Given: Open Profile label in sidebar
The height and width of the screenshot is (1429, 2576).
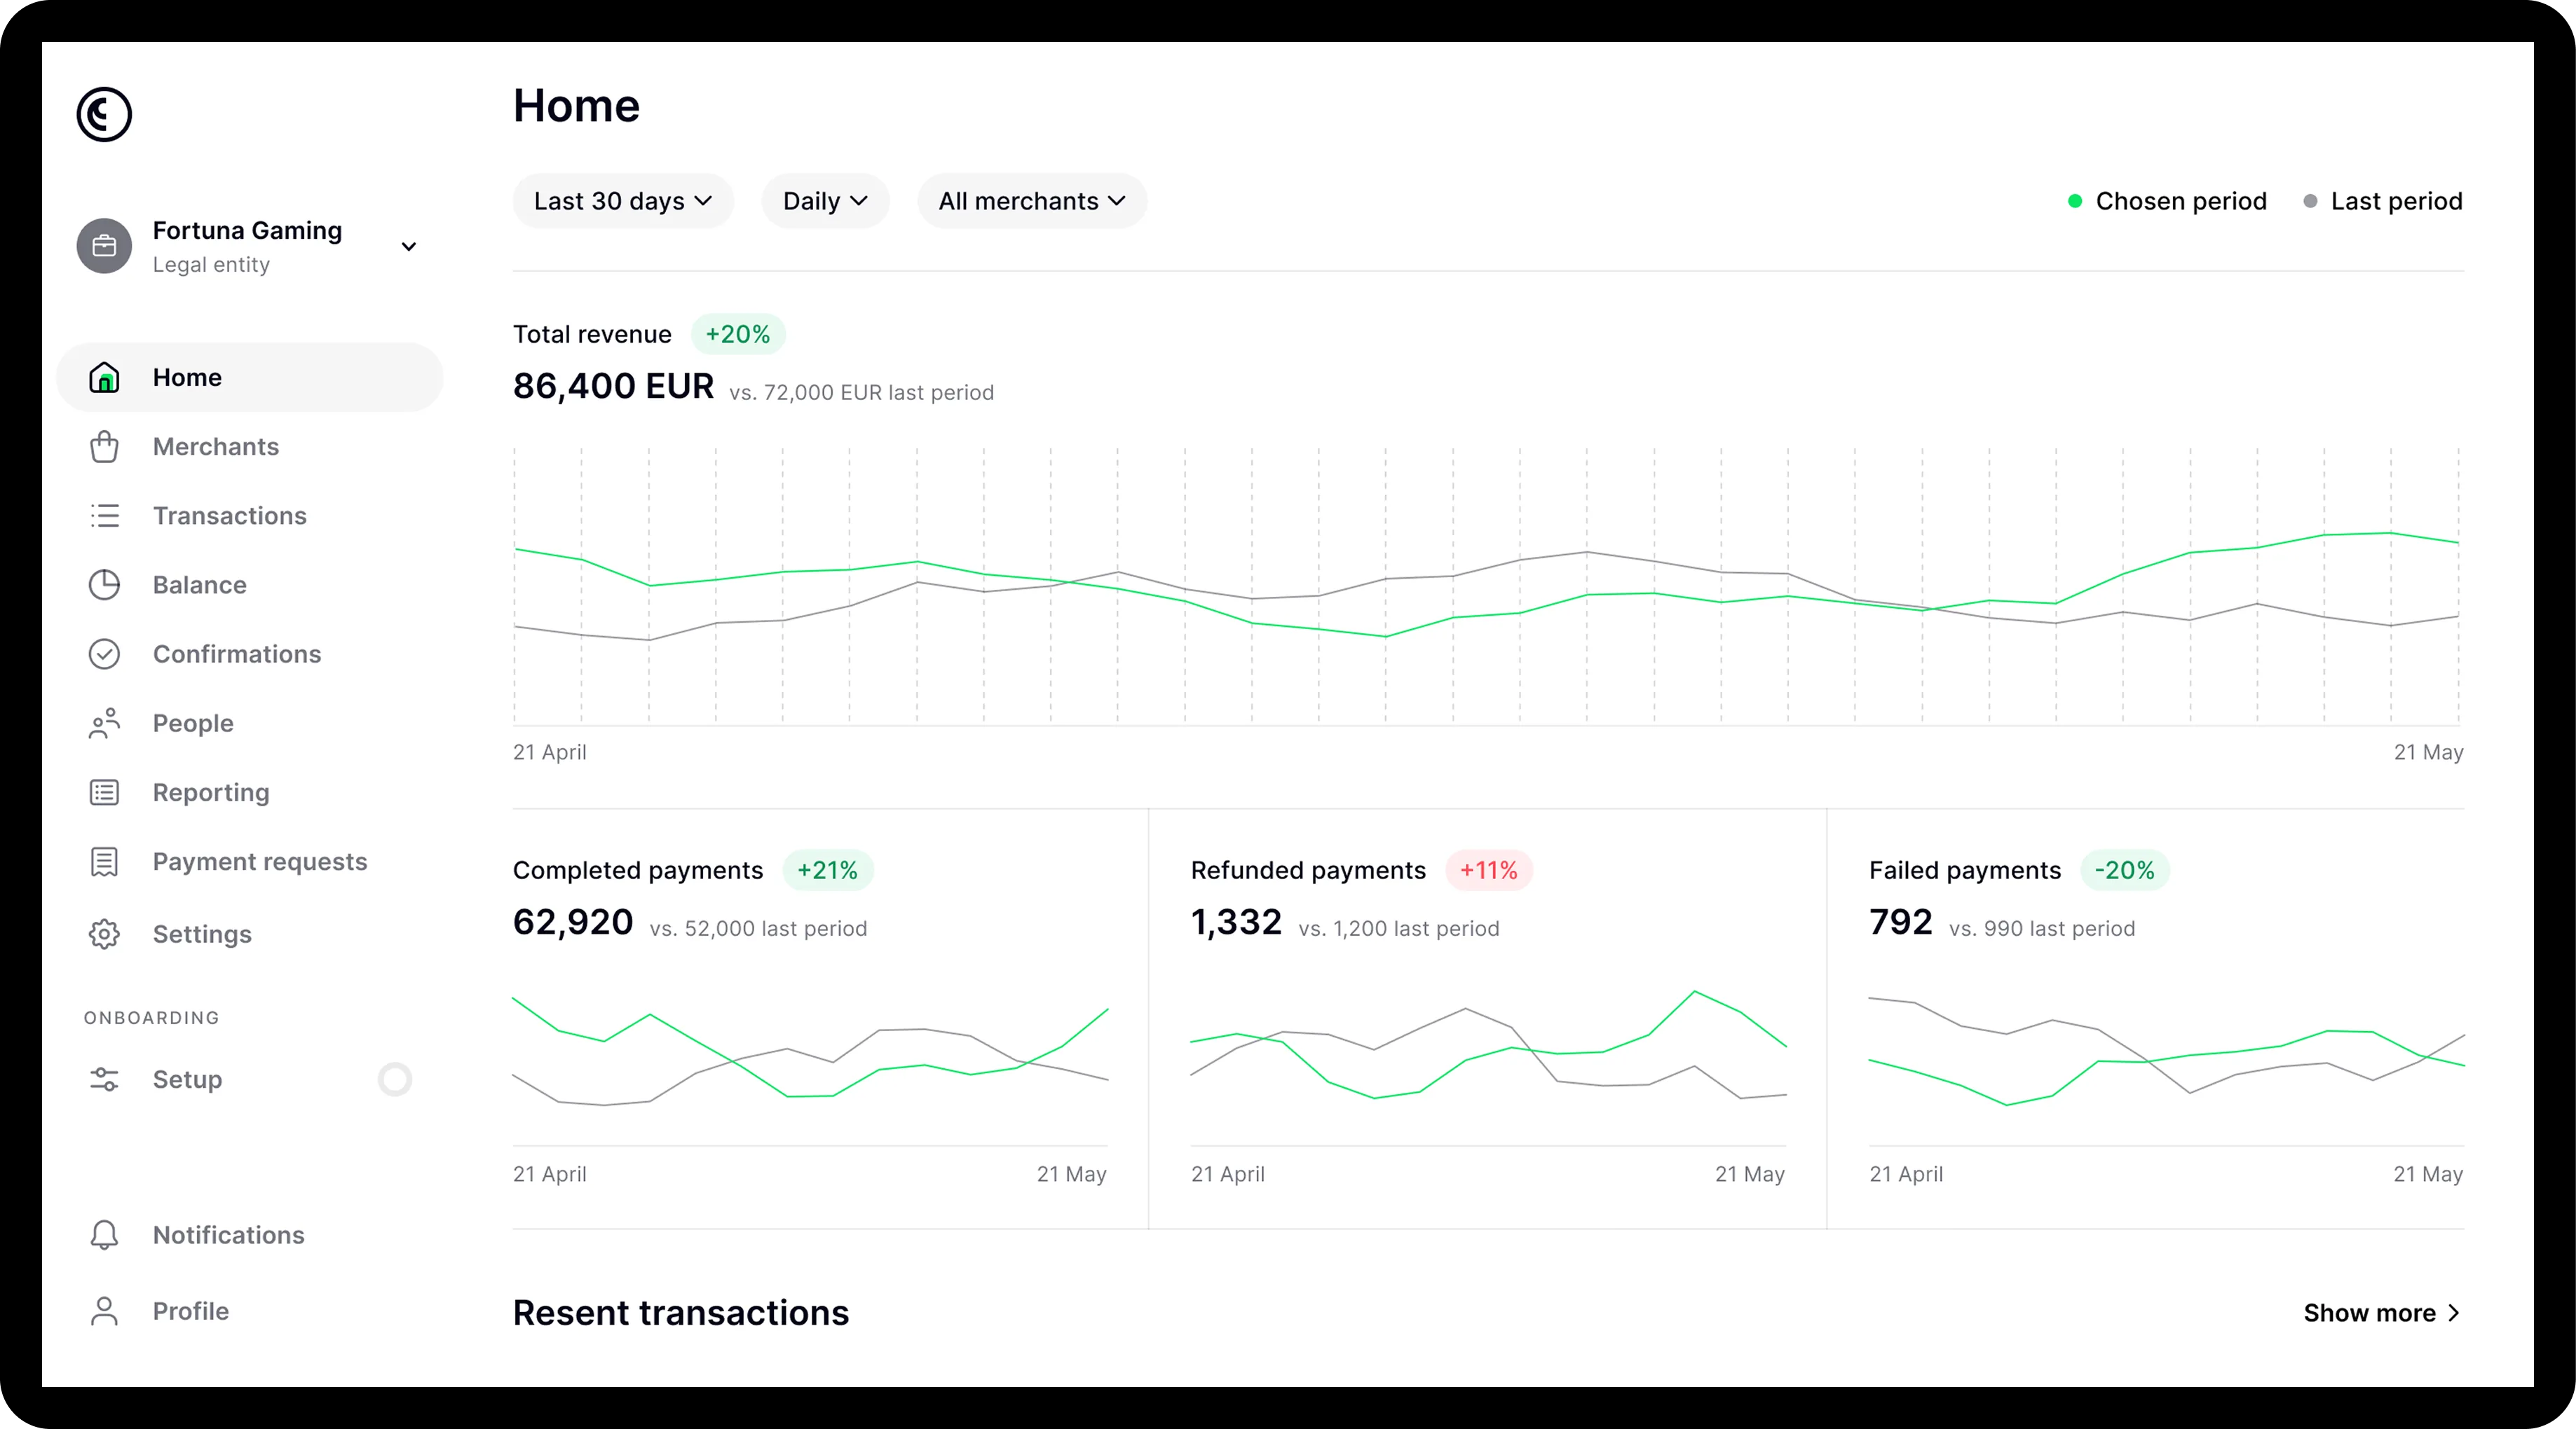Looking at the screenshot, I should click(x=191, y=1311).
